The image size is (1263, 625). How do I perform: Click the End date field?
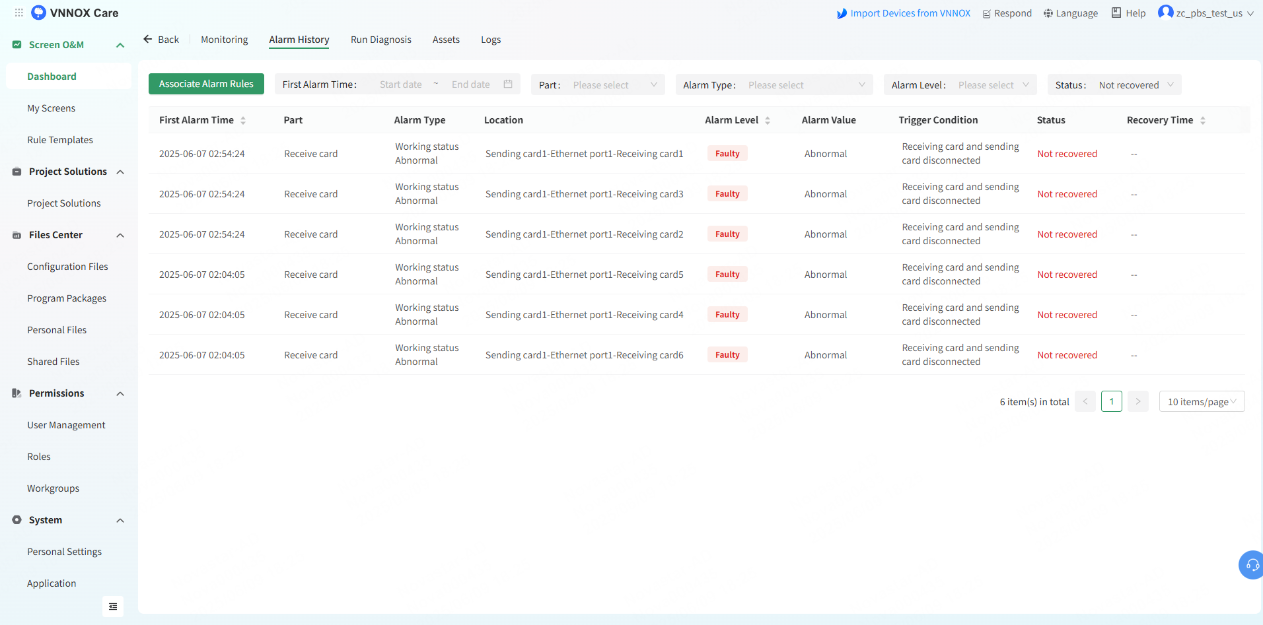tap(471, 84)
